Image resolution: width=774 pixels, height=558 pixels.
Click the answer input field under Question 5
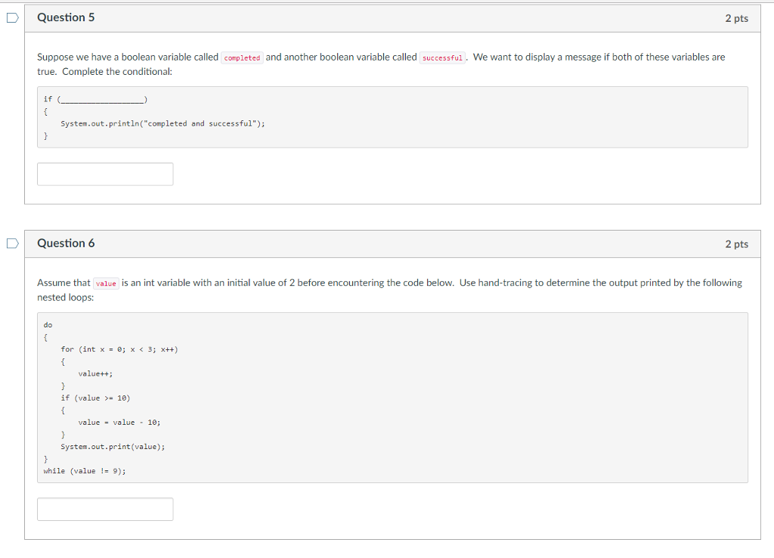point(105,174)
